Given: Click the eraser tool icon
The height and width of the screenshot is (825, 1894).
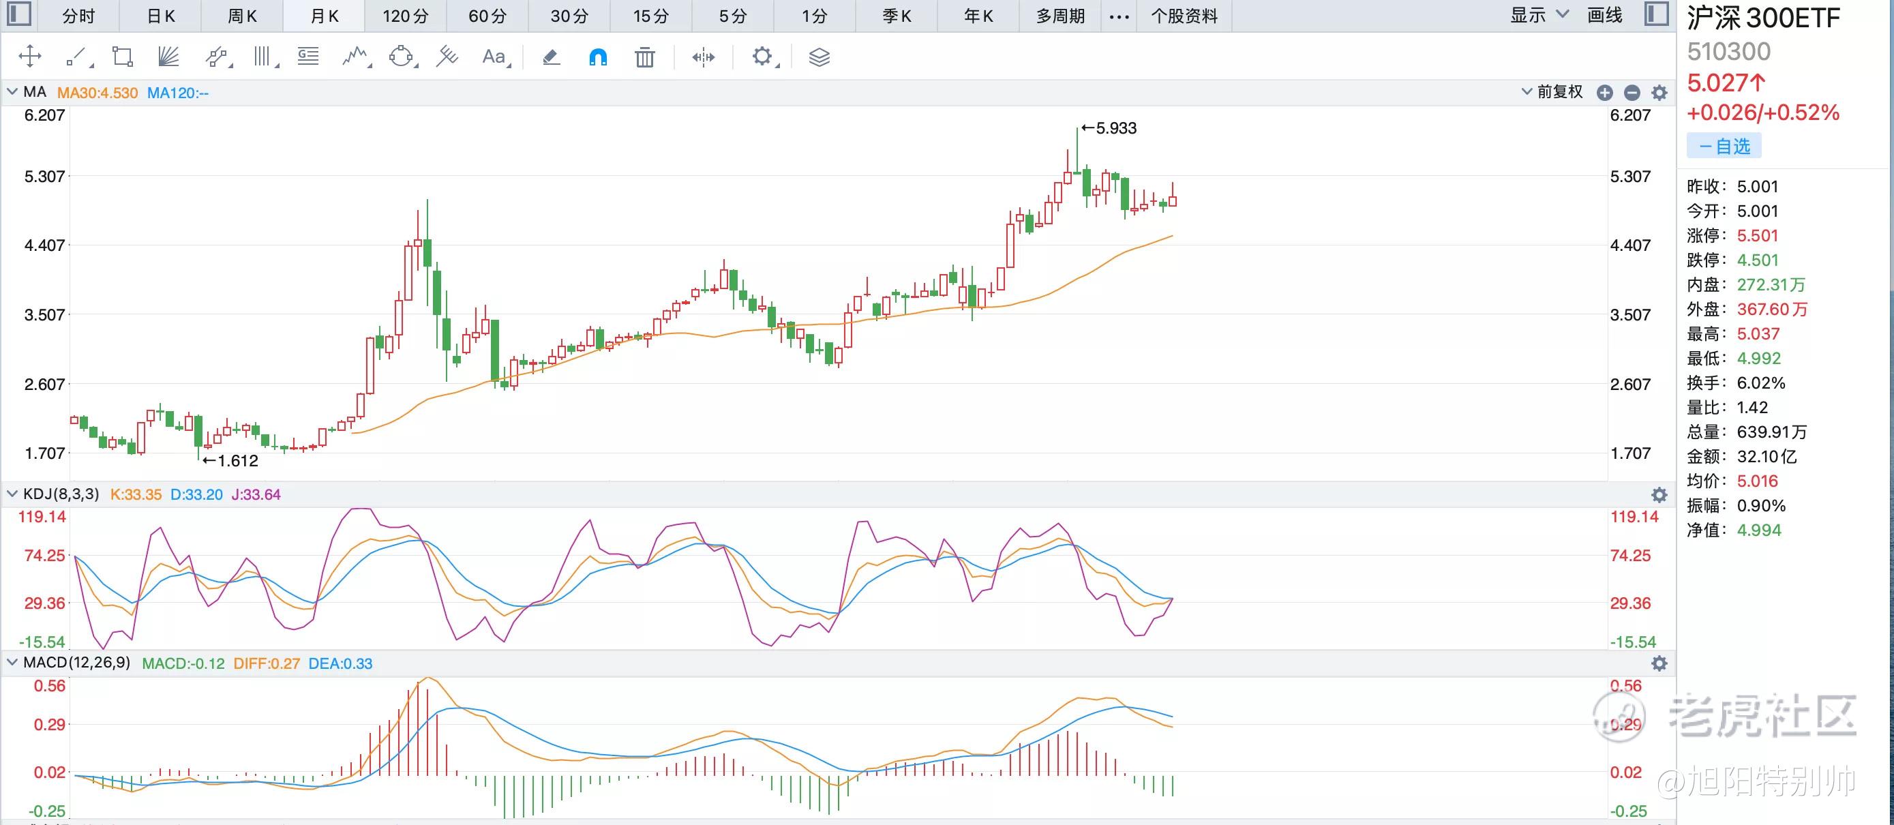Looking at the screenshot, I should 552,57.
